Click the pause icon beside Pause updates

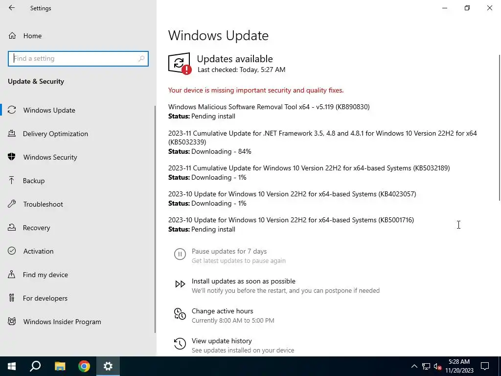coord(180,254)
